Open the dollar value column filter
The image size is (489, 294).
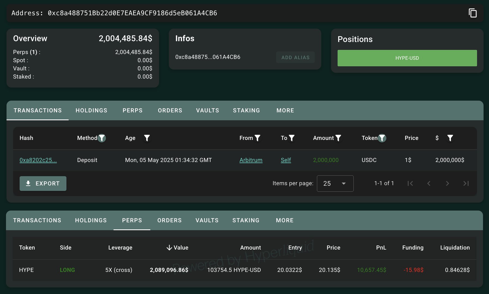[450, 138]
